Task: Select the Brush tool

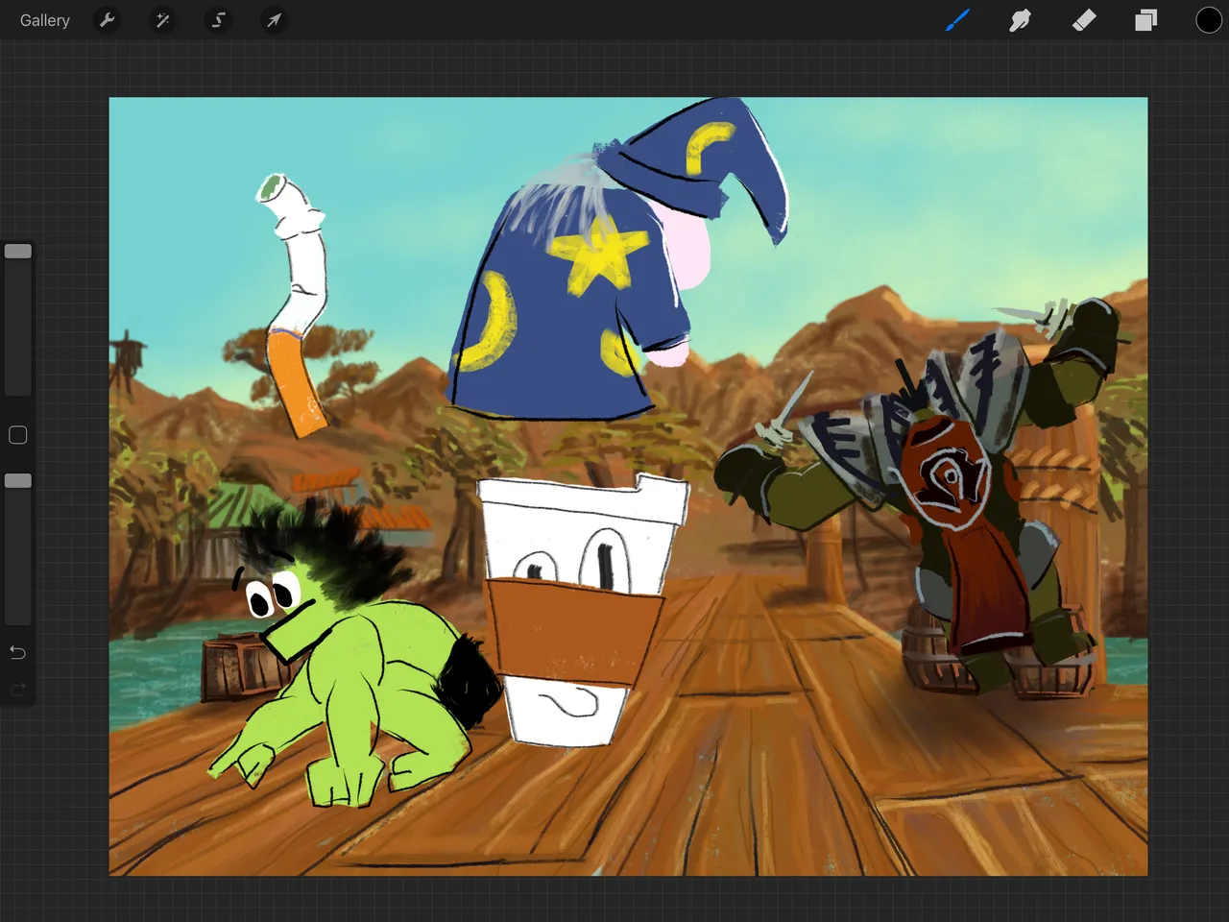Action: 957,20
